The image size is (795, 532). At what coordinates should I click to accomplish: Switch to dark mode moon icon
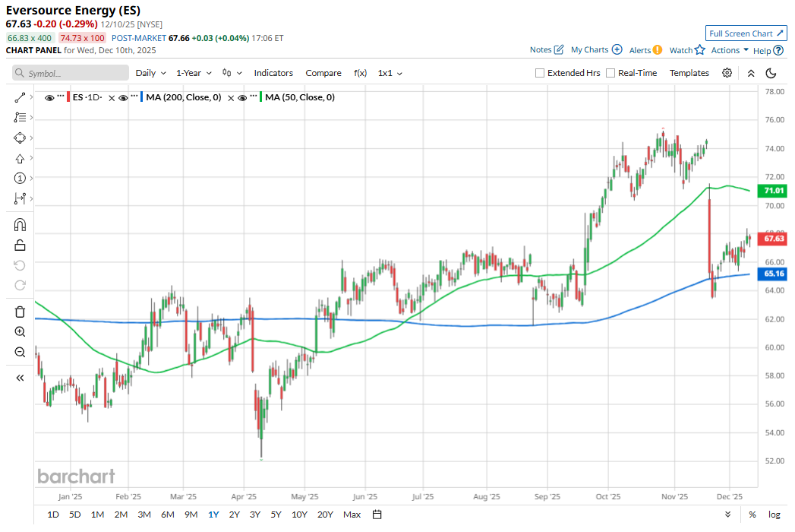tap(771, 73)
